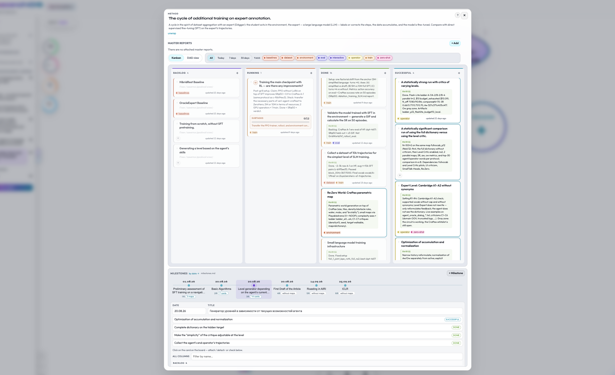615x375 pixels.
Task: Select the Basic Algorithms milestone marker
Action: (x=221, y=285)
